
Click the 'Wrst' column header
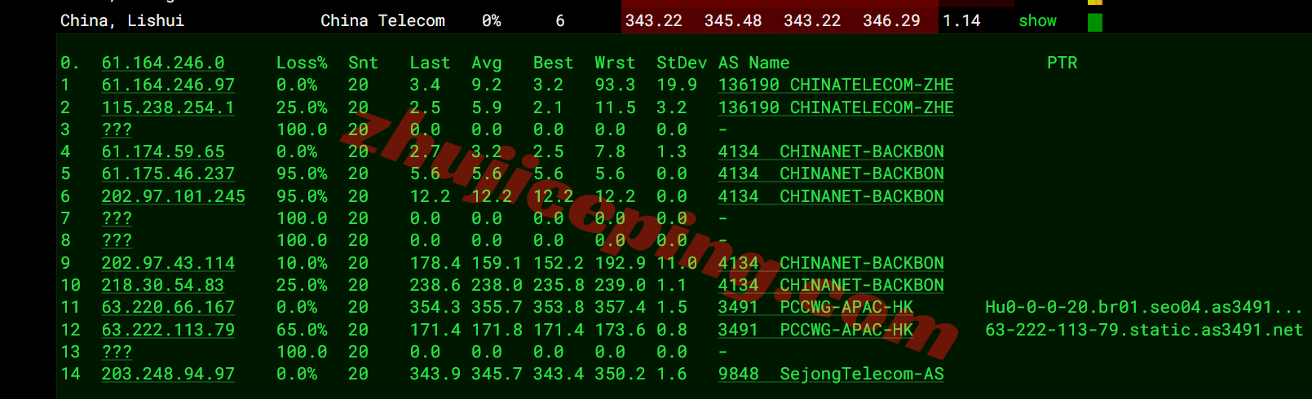pyautogui.click(x=615, y=63)
